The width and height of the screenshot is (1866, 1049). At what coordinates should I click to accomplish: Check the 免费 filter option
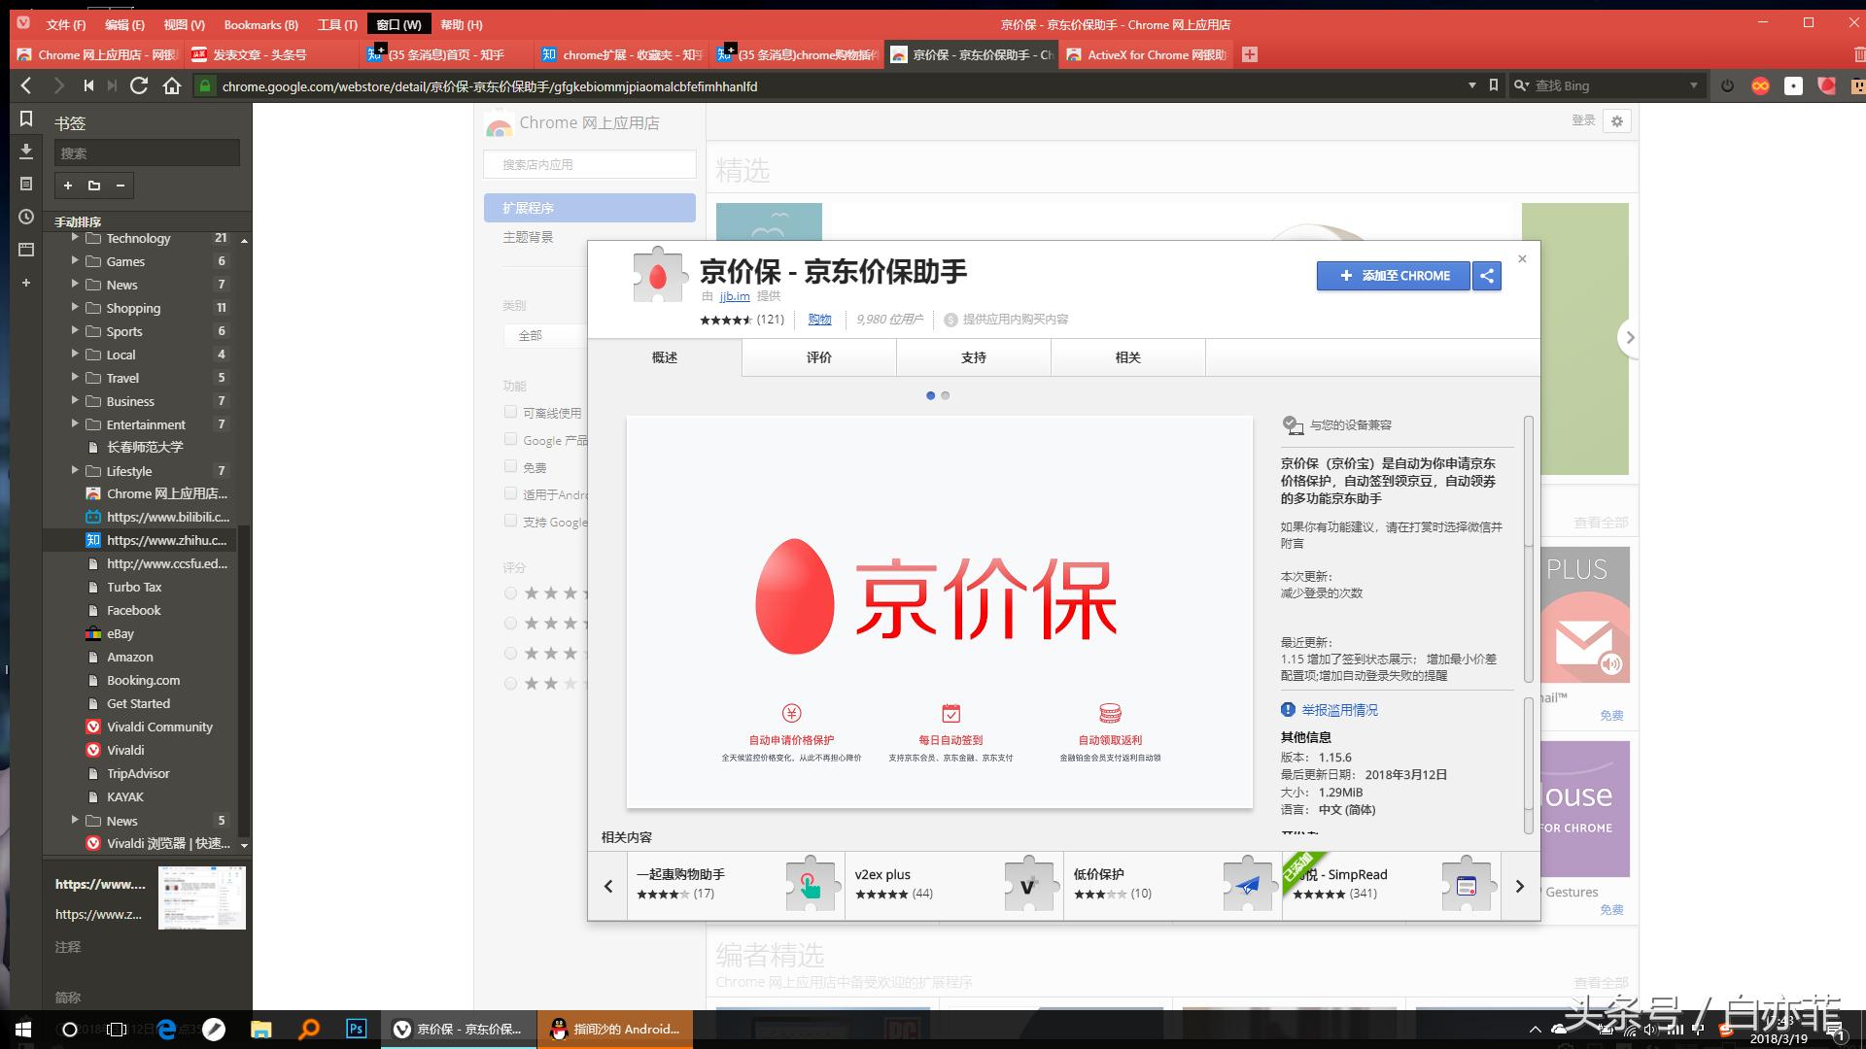pyautogui.click(x=510, y=466)
